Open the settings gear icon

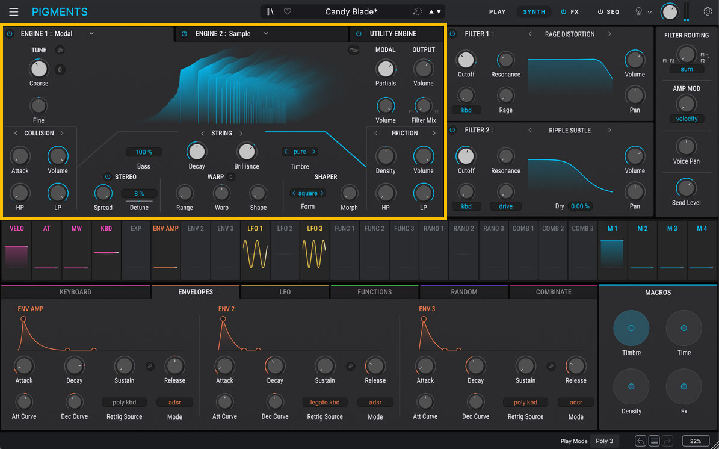(708, 11)
